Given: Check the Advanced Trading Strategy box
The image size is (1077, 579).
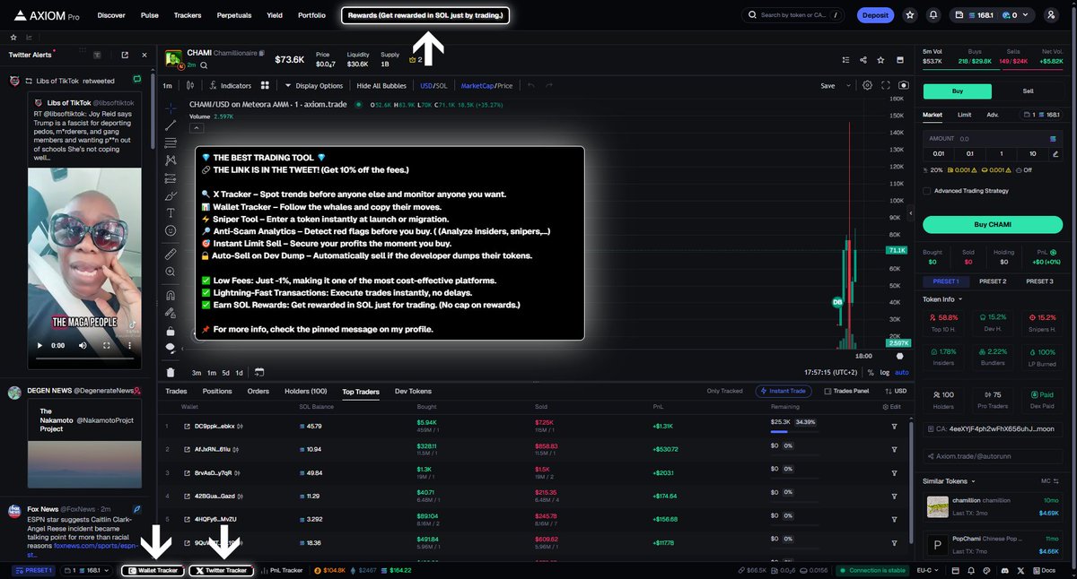Looking at the screenshot, I should (x=926, y=190).
